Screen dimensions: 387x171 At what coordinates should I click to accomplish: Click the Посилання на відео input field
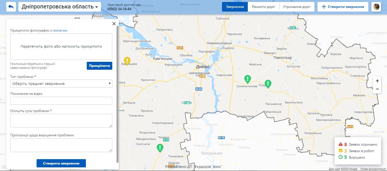pyautogui.click(x=61, y=101)
